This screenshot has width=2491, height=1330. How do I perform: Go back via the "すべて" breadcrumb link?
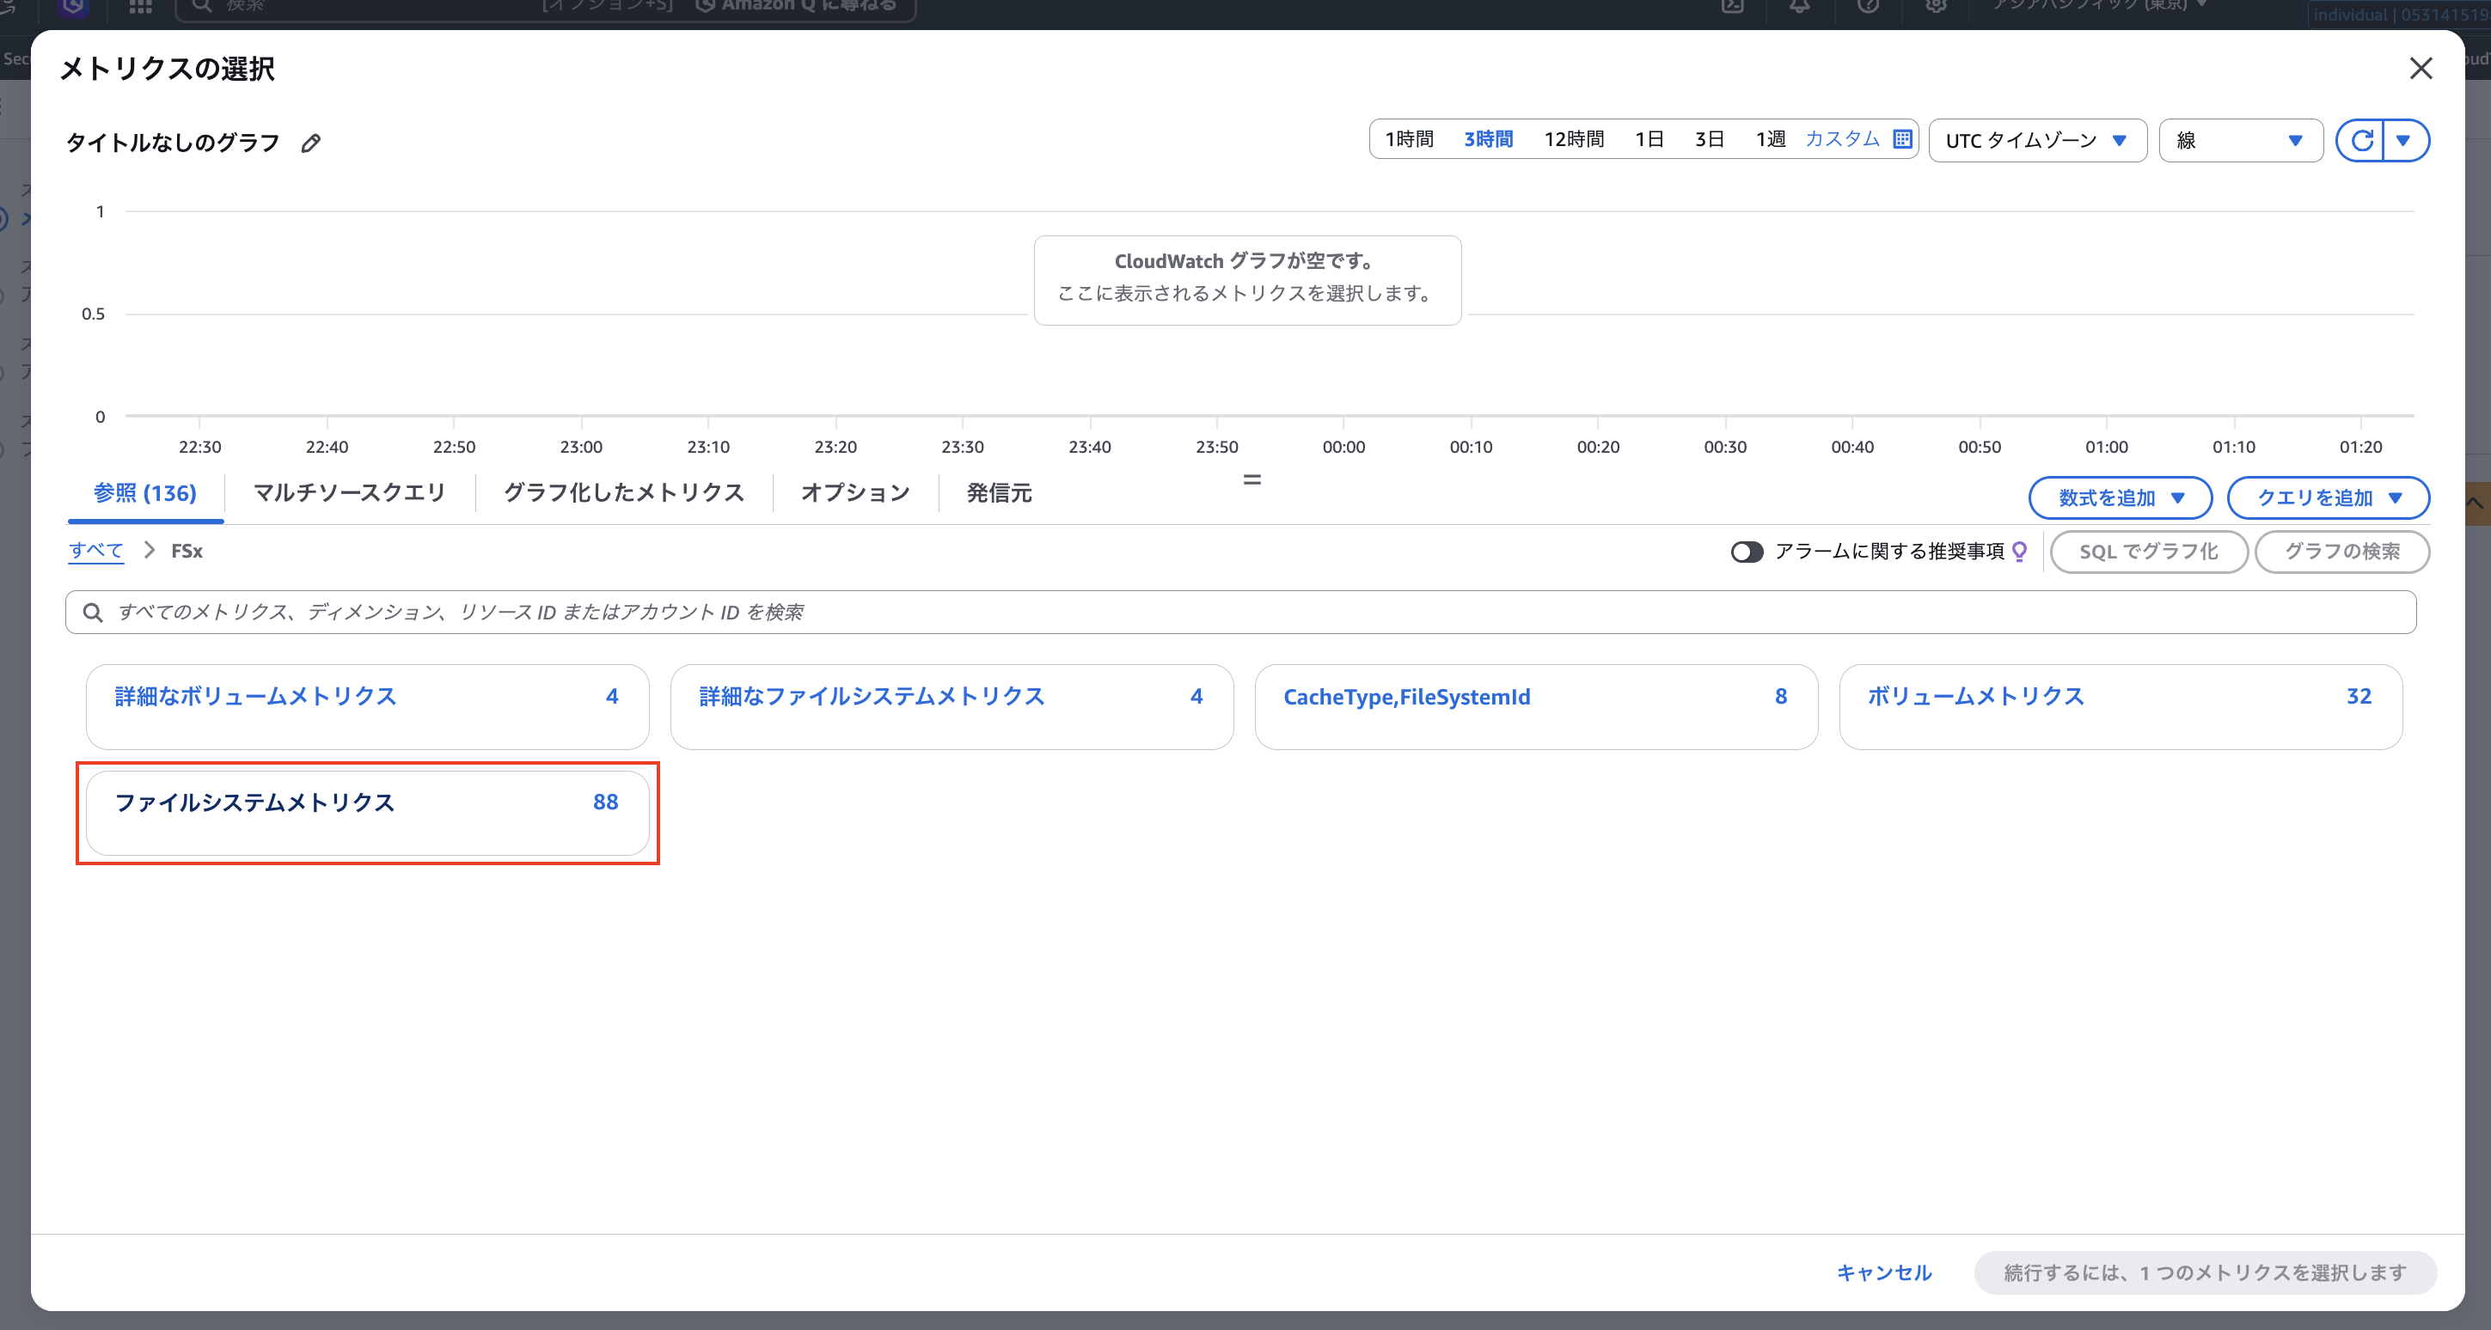tap(95, 551)
